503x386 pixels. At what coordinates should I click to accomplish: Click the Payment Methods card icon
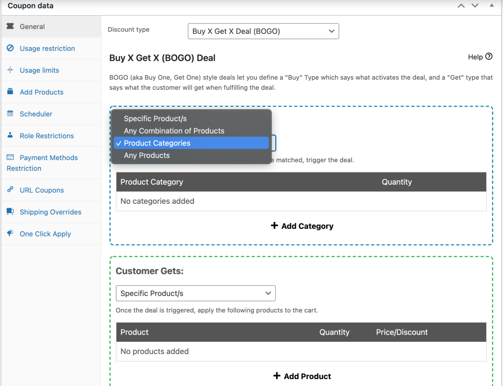pos(10,157)
